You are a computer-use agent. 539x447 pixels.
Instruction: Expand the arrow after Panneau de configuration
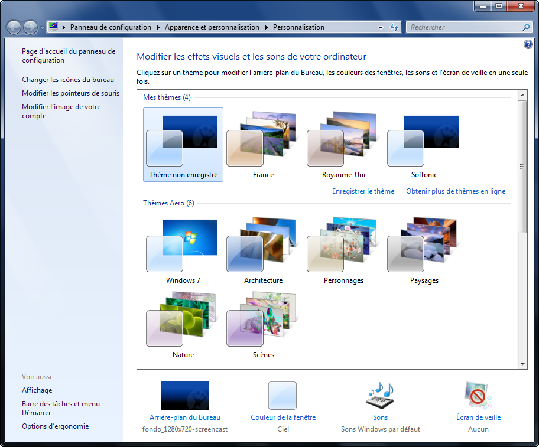[157, 27]
